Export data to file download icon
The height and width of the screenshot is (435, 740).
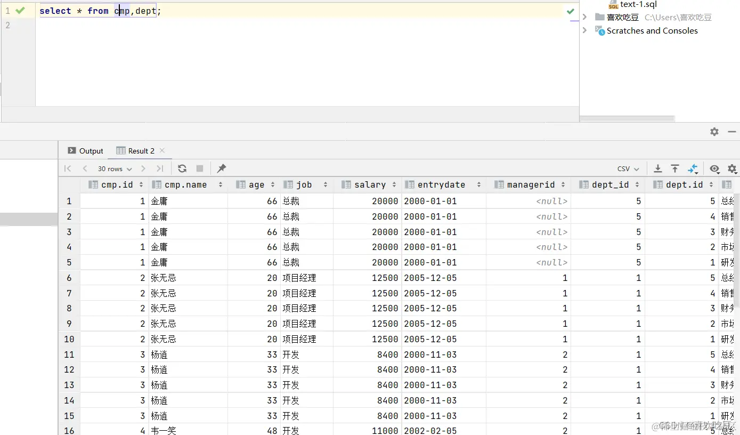click(x=658, y=168)
